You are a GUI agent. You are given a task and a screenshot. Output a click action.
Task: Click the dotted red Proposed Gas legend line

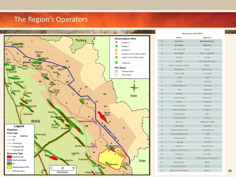pyautogui.click(x=9, y=146)
